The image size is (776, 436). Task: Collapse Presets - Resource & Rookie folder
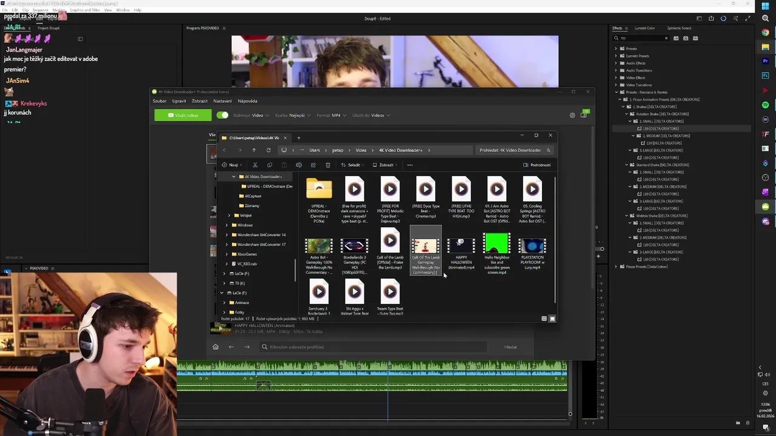(616, 92)
